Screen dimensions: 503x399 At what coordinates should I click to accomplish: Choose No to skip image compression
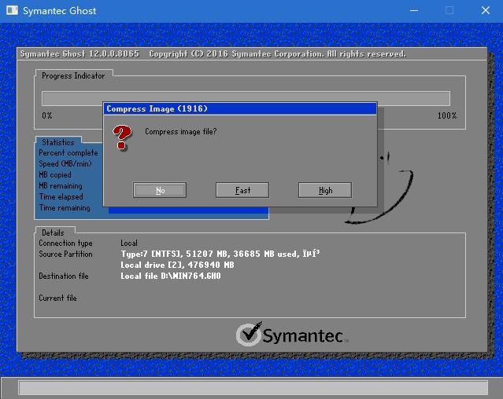(160, 190)
